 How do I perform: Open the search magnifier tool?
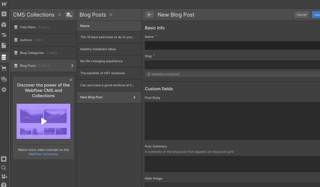4,168
